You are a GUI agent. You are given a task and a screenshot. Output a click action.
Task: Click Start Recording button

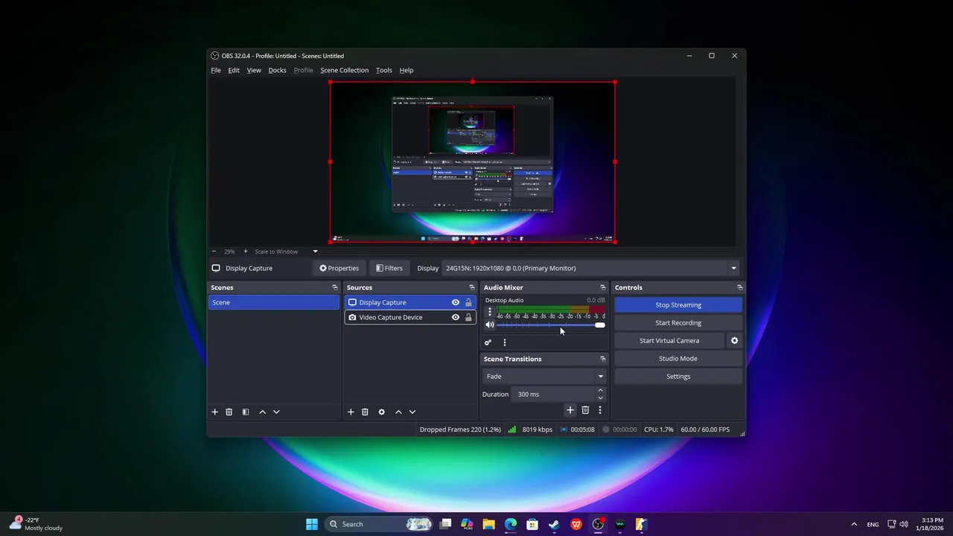(678, 322)
